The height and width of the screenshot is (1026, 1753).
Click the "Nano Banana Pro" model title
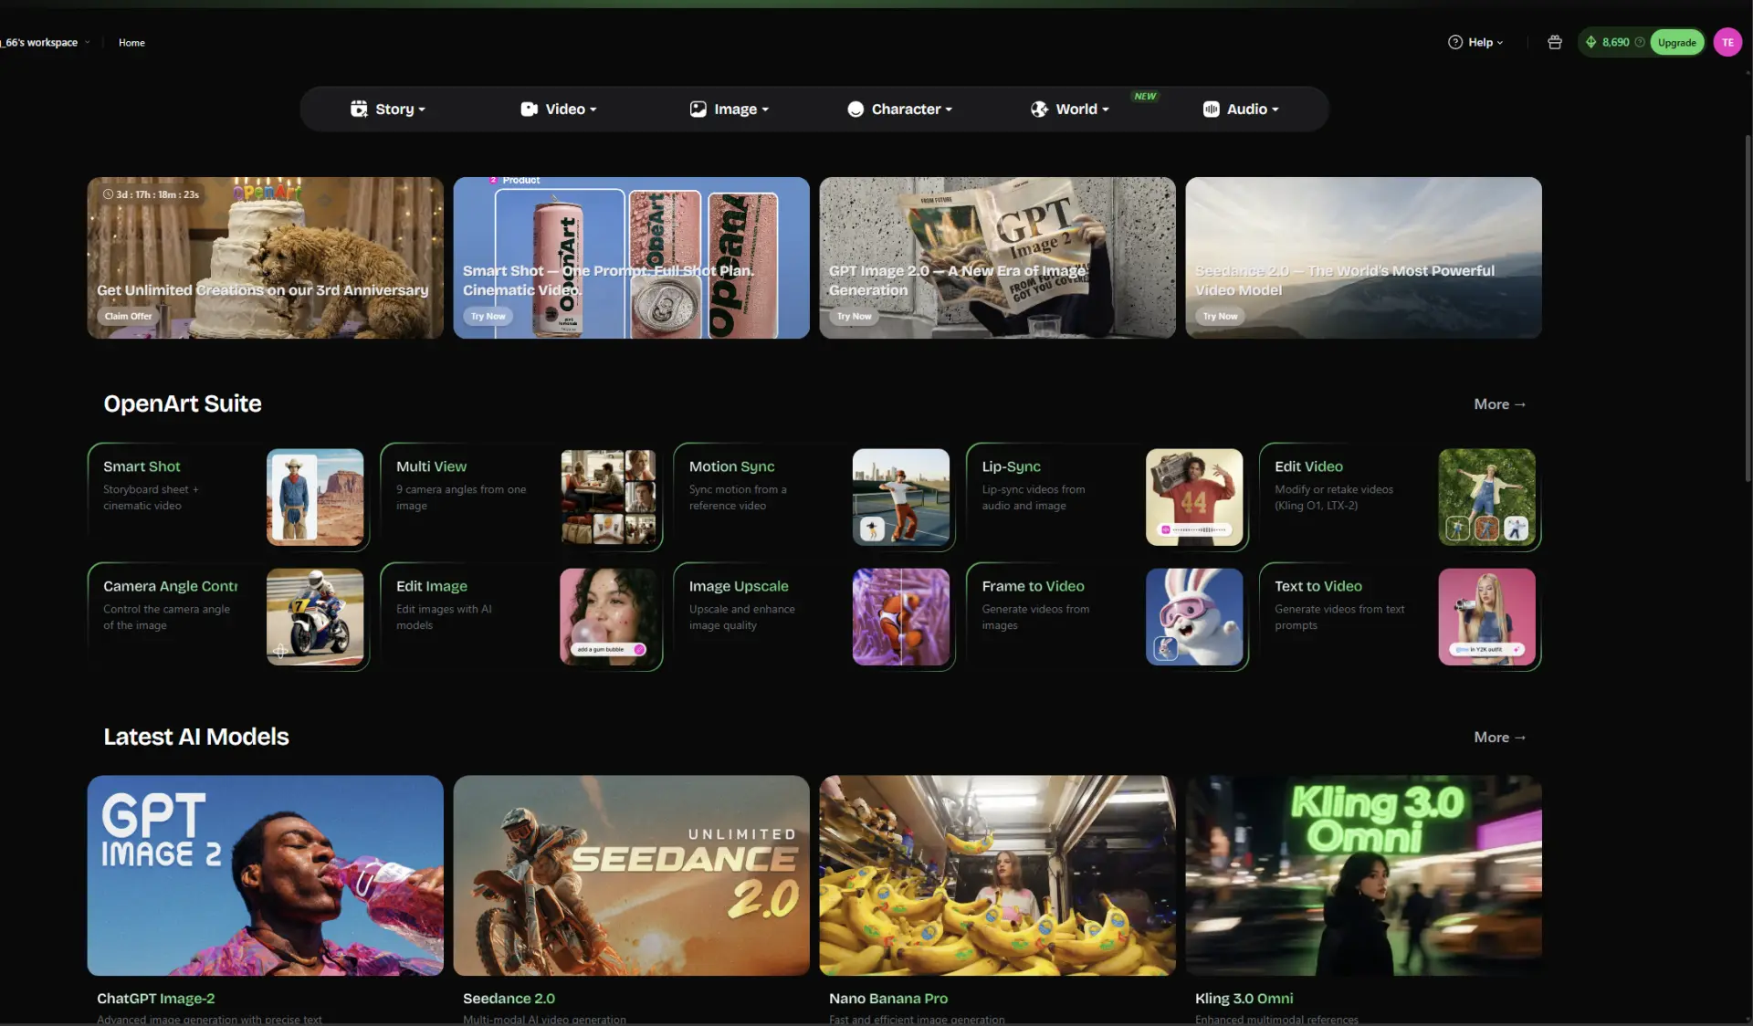pos(888,999)
